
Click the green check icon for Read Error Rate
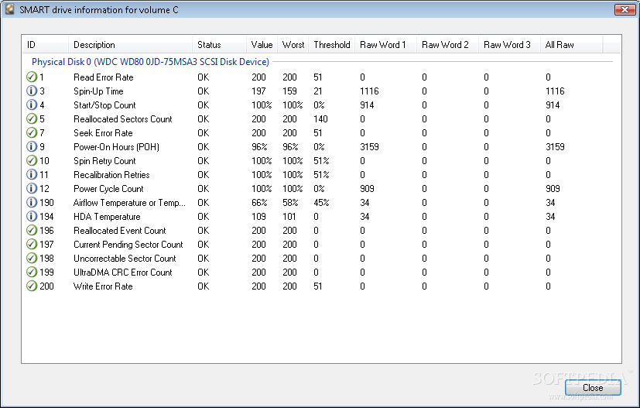click(x=32, y=77)
